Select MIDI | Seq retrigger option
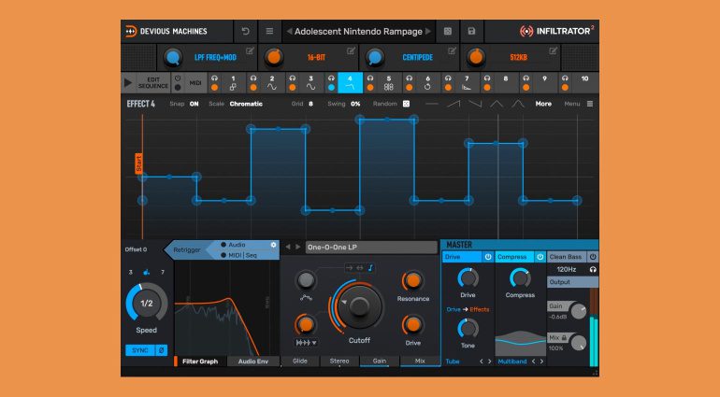Screen dimensions: 720x397 (x=238, y=255)
